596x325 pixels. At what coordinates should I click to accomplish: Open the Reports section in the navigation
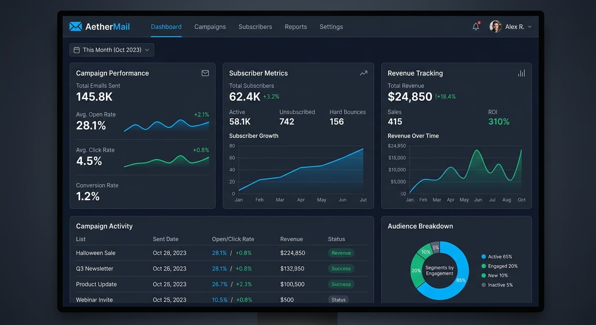[x=295, y=26]
